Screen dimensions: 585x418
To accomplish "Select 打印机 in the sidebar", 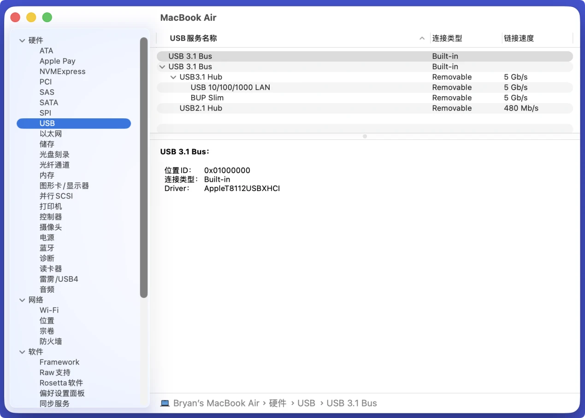I will point(51,207).
